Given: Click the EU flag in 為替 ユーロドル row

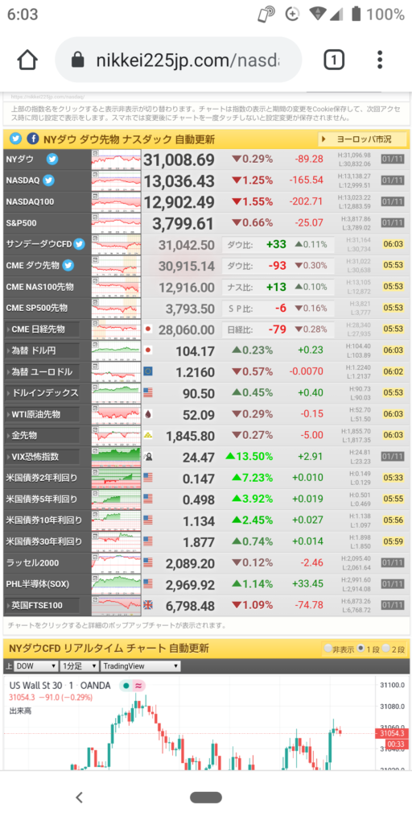Looking at the screenshot, I should 148,372.
